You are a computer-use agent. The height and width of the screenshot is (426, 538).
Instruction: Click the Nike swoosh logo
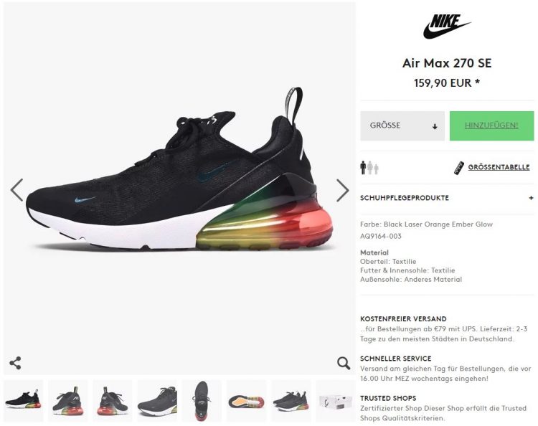(447, 26)
